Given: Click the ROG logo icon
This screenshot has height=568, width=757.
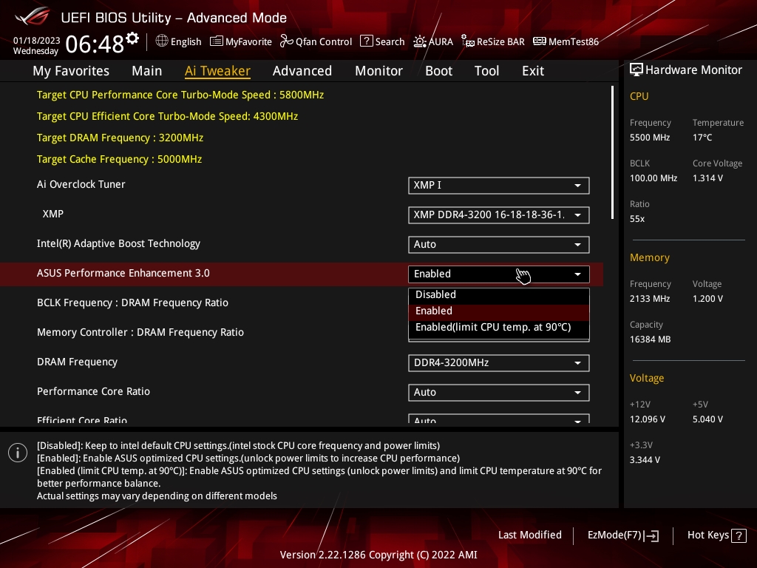Looking at the screenshot, I should click(x=32, y=16).
